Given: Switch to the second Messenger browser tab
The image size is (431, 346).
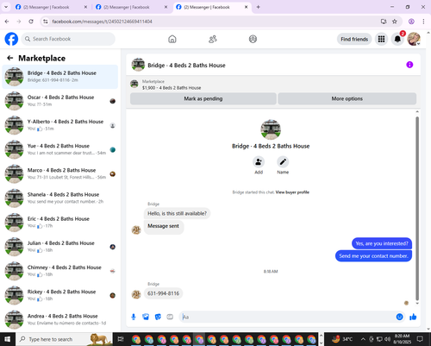Looking at the screenshot, I should (131, 7).
